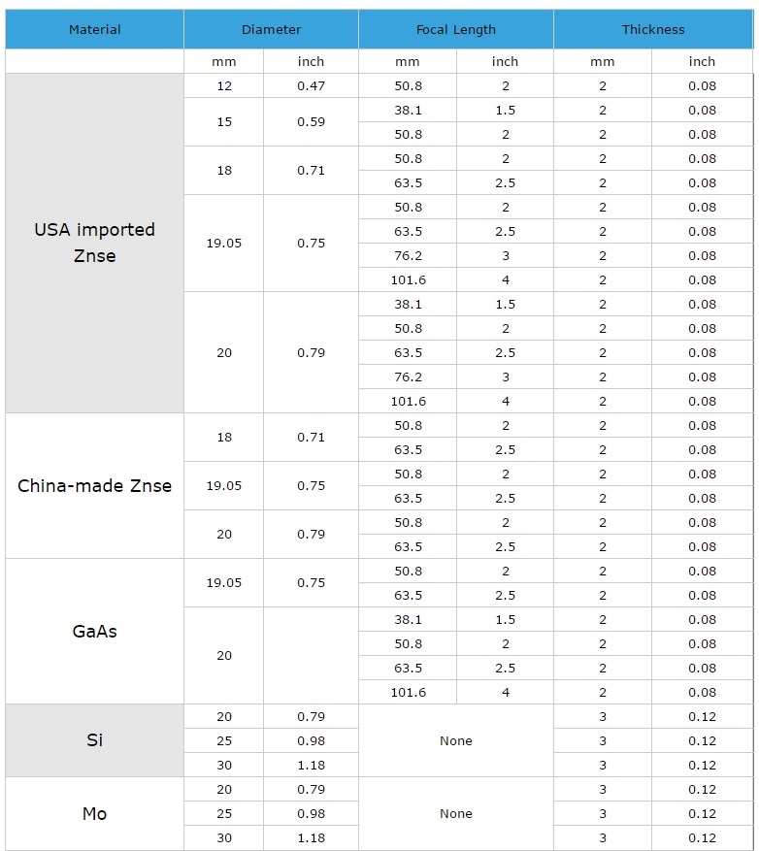Click the 12 mm diameter cell
This screenshot has width=759, height=851.
[224, 85]
